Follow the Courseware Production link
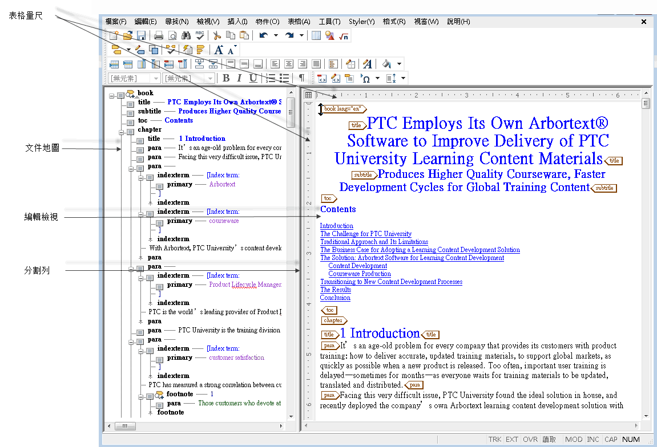The image size is (657, 447). (x=360, y=274)
